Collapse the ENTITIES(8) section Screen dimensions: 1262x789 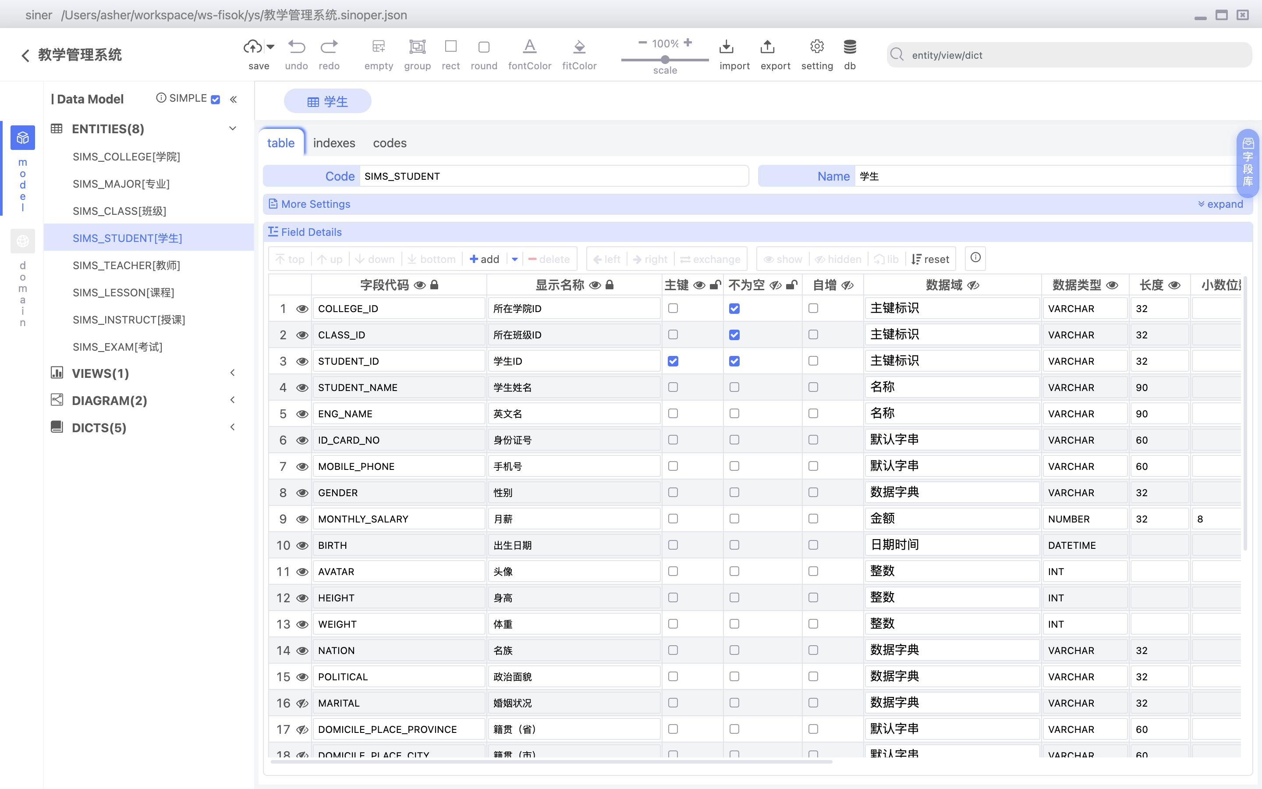[x=233, y=128]
